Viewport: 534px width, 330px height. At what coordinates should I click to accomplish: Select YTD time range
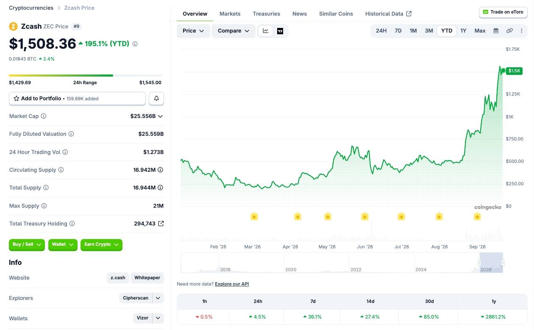(447, 30)
